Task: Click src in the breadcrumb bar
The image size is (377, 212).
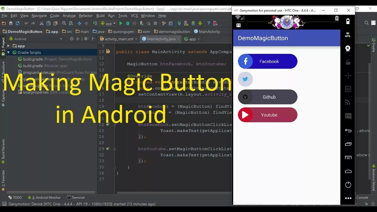Action: [x=67, y=32]
